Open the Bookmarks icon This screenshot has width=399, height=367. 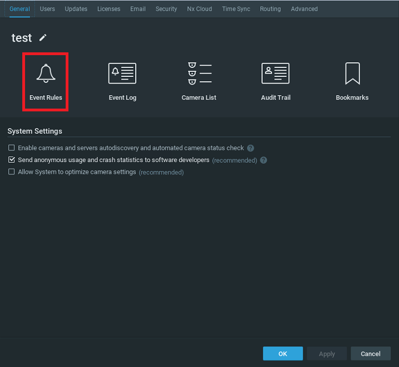tap(352, 74)
